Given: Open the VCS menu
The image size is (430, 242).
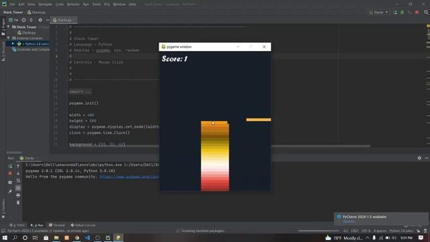Looking at the screenshot, I should tap(107, 5).
